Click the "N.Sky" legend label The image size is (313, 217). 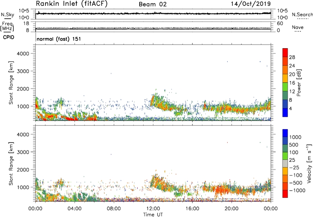click(x=7, y=14)
